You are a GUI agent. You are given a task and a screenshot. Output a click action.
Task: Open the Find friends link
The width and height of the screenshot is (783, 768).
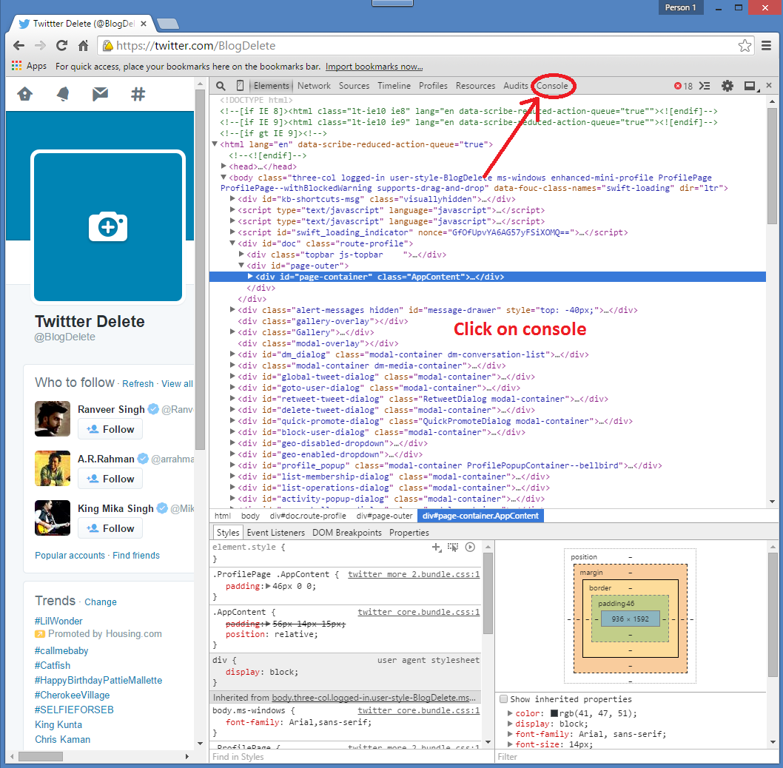coord(136,555)
